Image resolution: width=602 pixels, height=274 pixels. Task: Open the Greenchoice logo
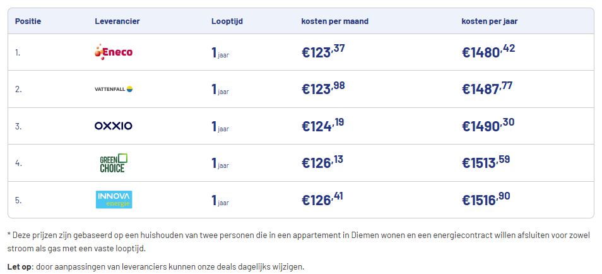point(114,163)
